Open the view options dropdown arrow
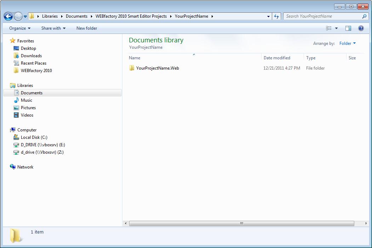372x248 pixels. [x=336, y=28]
